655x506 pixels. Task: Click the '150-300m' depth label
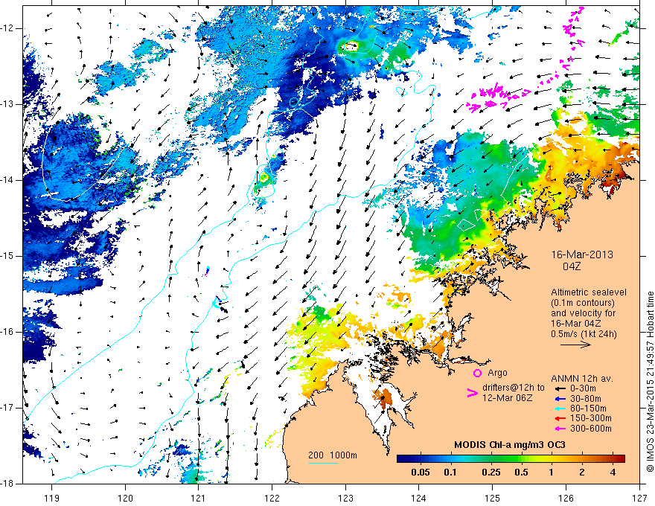[x=591, y=418]
